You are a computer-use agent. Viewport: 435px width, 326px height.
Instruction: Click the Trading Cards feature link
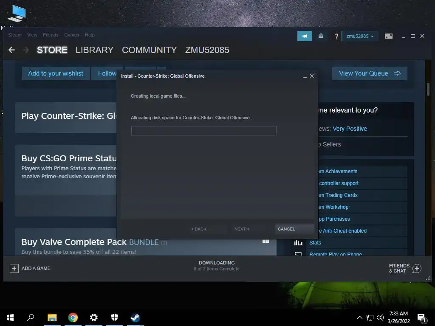[x=338, y=195]
